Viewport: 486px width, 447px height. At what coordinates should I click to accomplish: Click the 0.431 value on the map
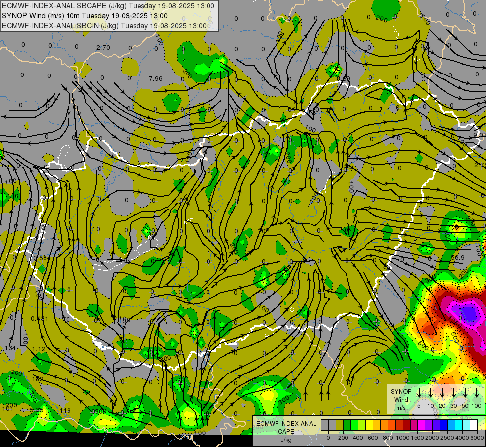(x=40, y=318)
